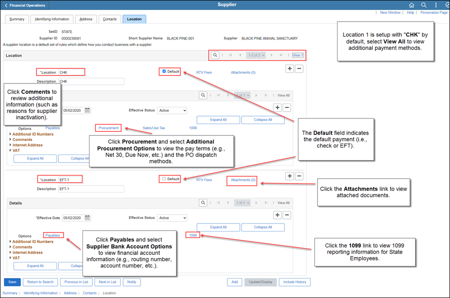Click search icon in lower Details header
The image size is (450, 298).
[x=202, y=203]
